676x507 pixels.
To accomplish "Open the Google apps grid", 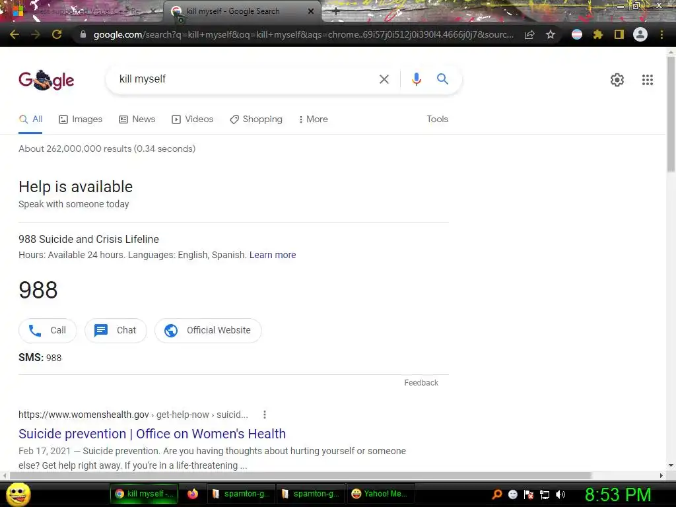I will coord(647,80).
